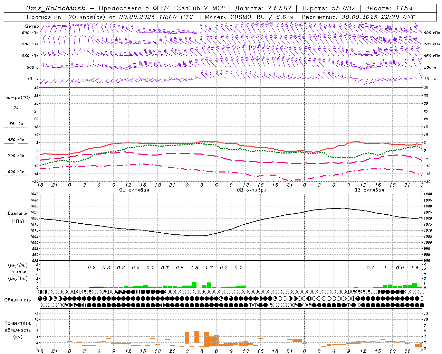Click the Давление pressure panel label

(18, 214)
